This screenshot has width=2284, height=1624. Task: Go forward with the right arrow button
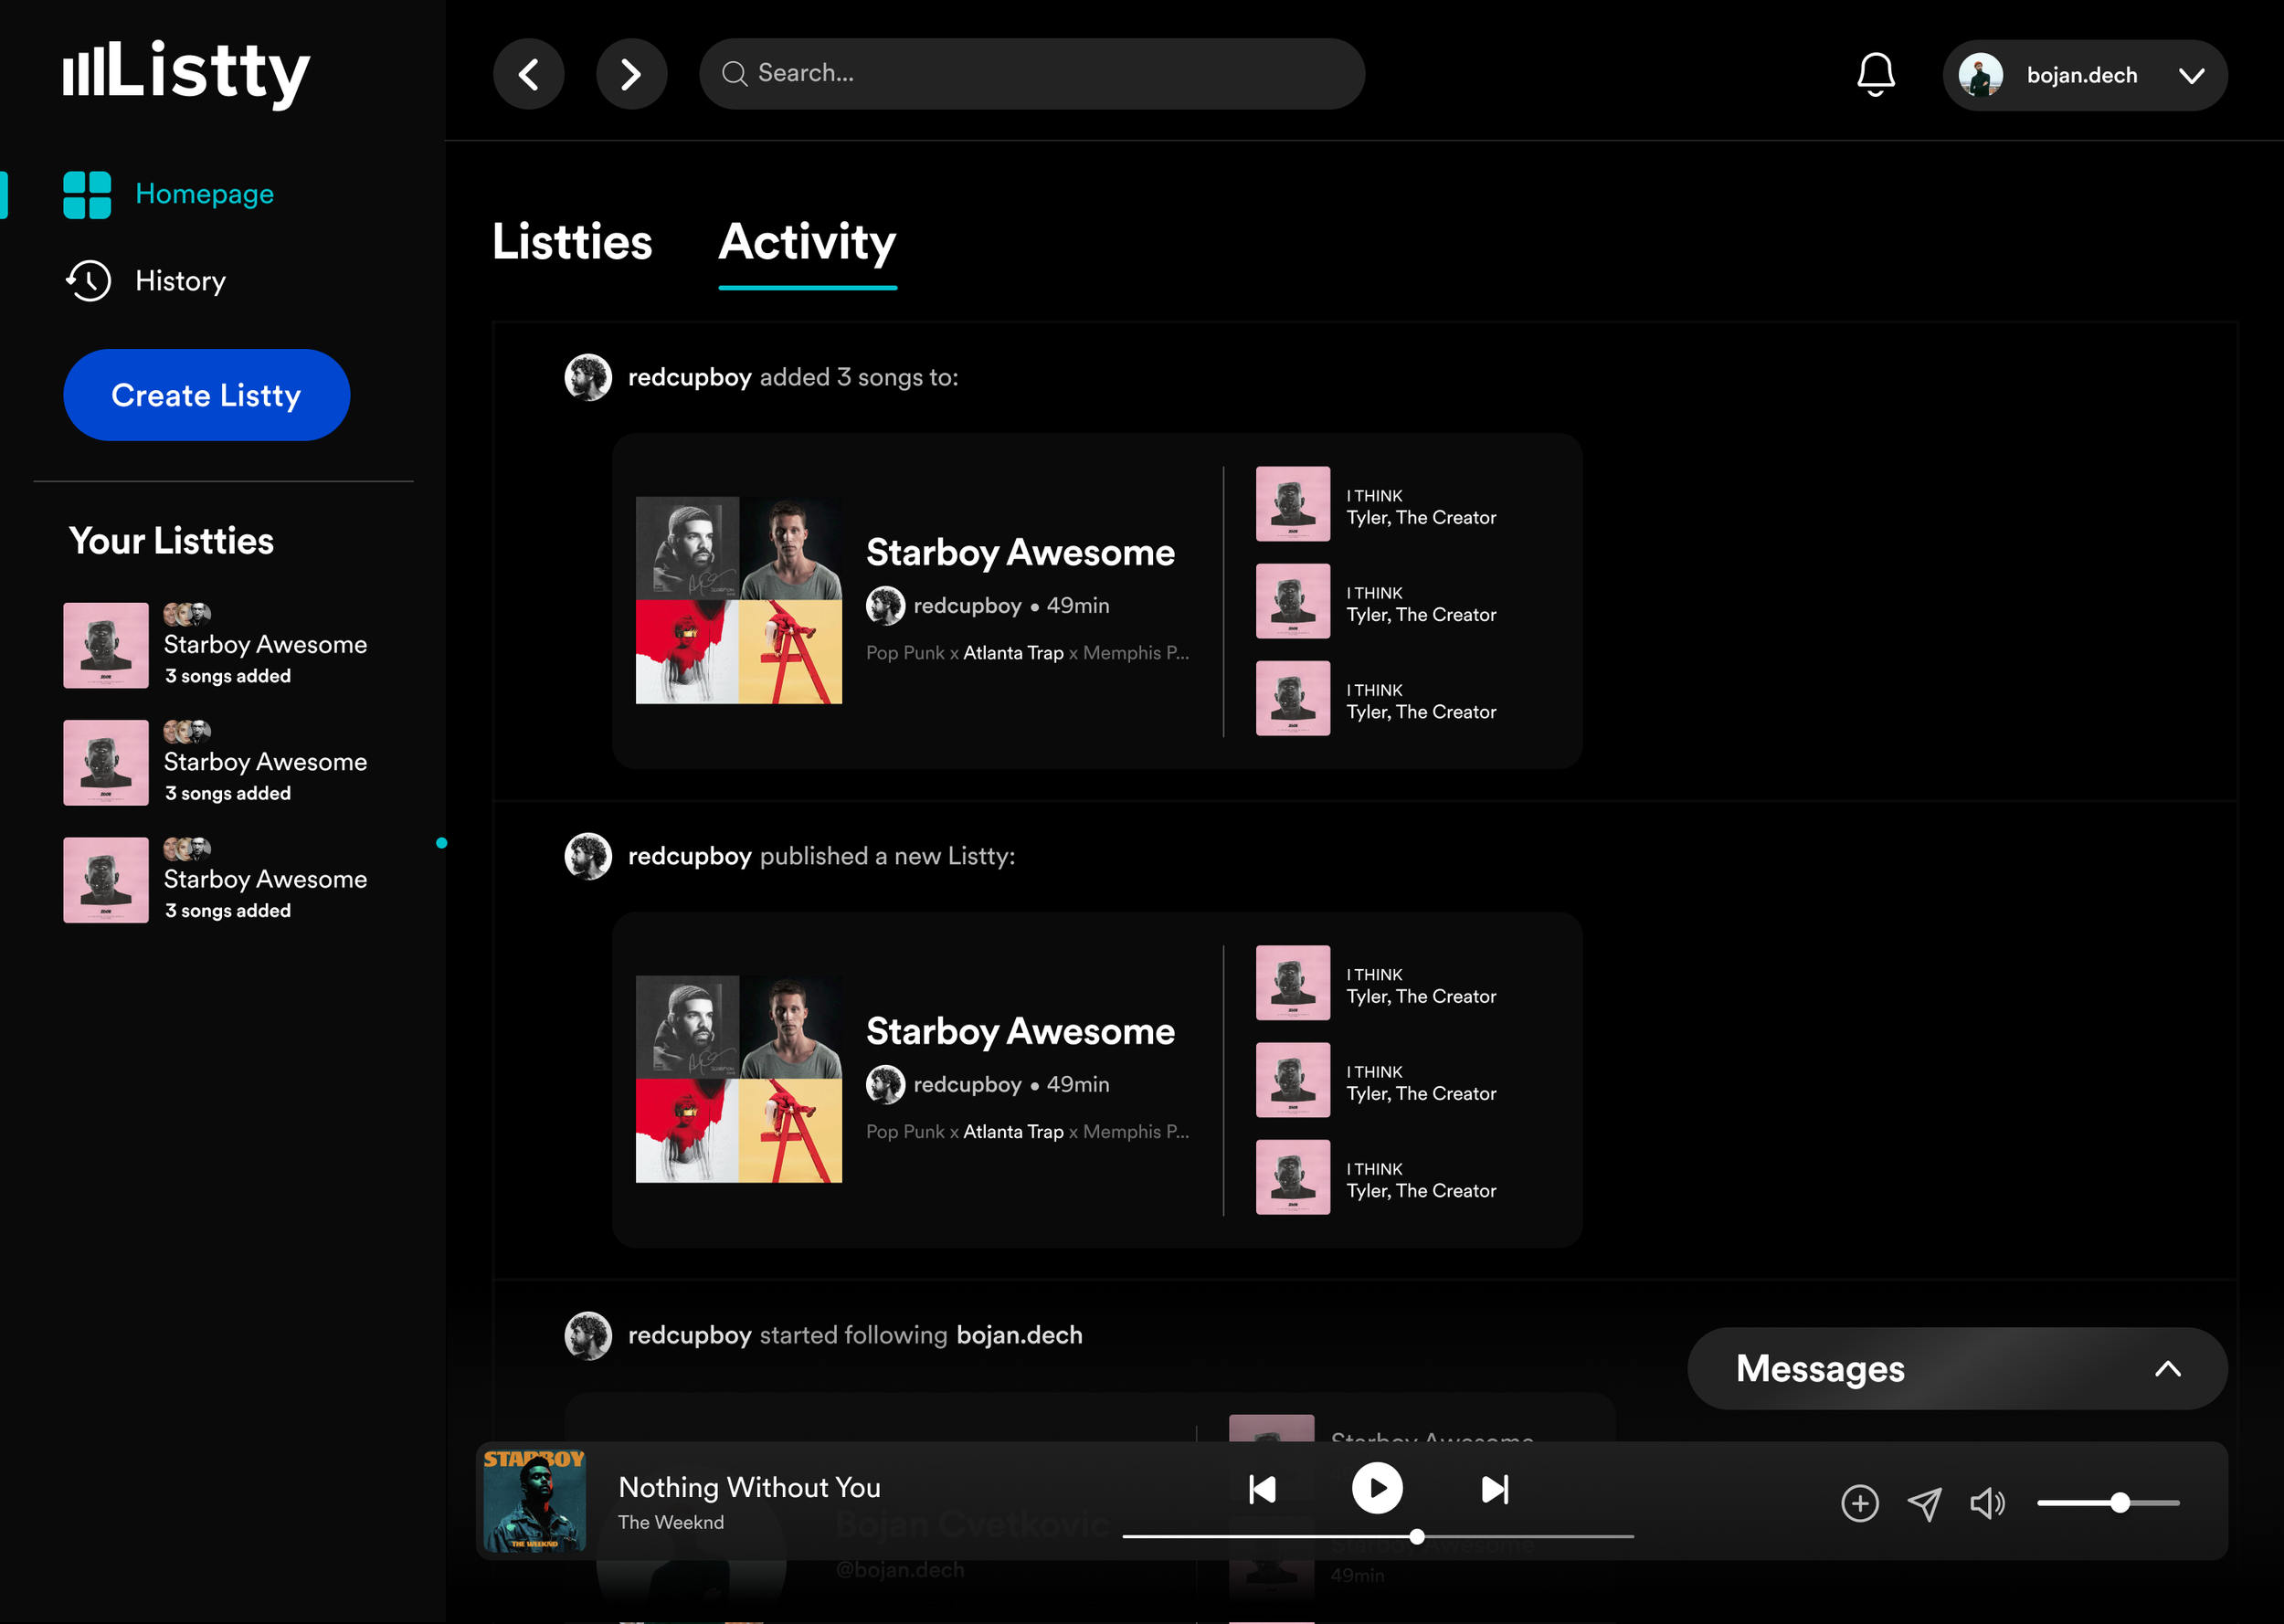point(631,74)
